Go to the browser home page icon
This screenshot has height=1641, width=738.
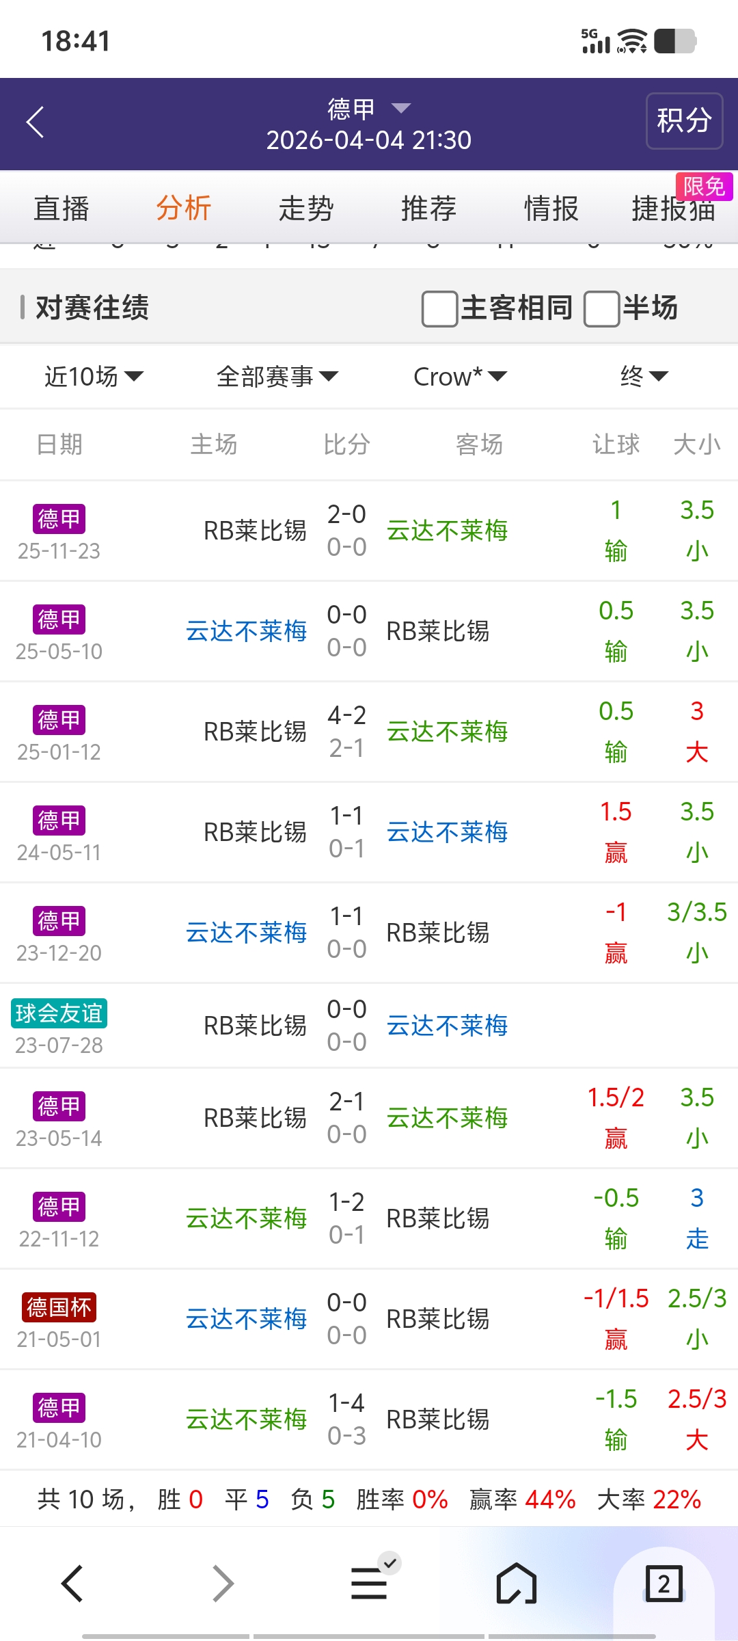point(517,1584)
